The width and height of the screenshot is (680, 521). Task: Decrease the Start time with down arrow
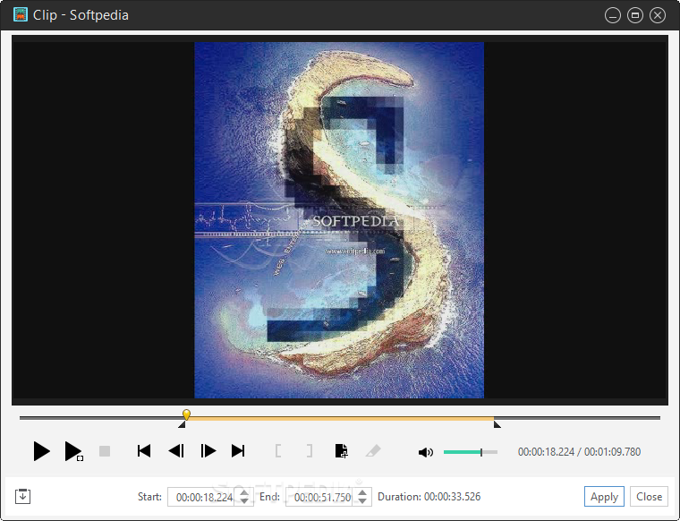pyautogui.click(x=244, y=501)
